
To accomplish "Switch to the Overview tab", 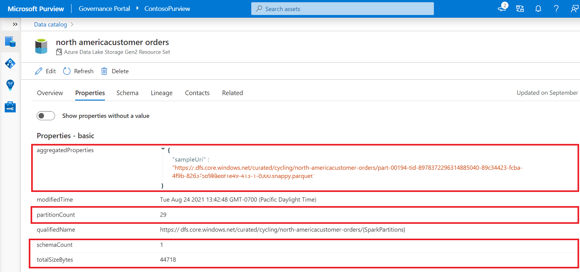I will tap(50, 93).
